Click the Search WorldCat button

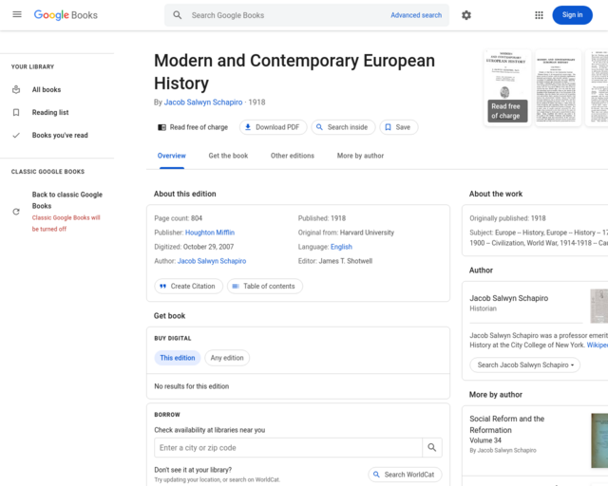[405, 475]
